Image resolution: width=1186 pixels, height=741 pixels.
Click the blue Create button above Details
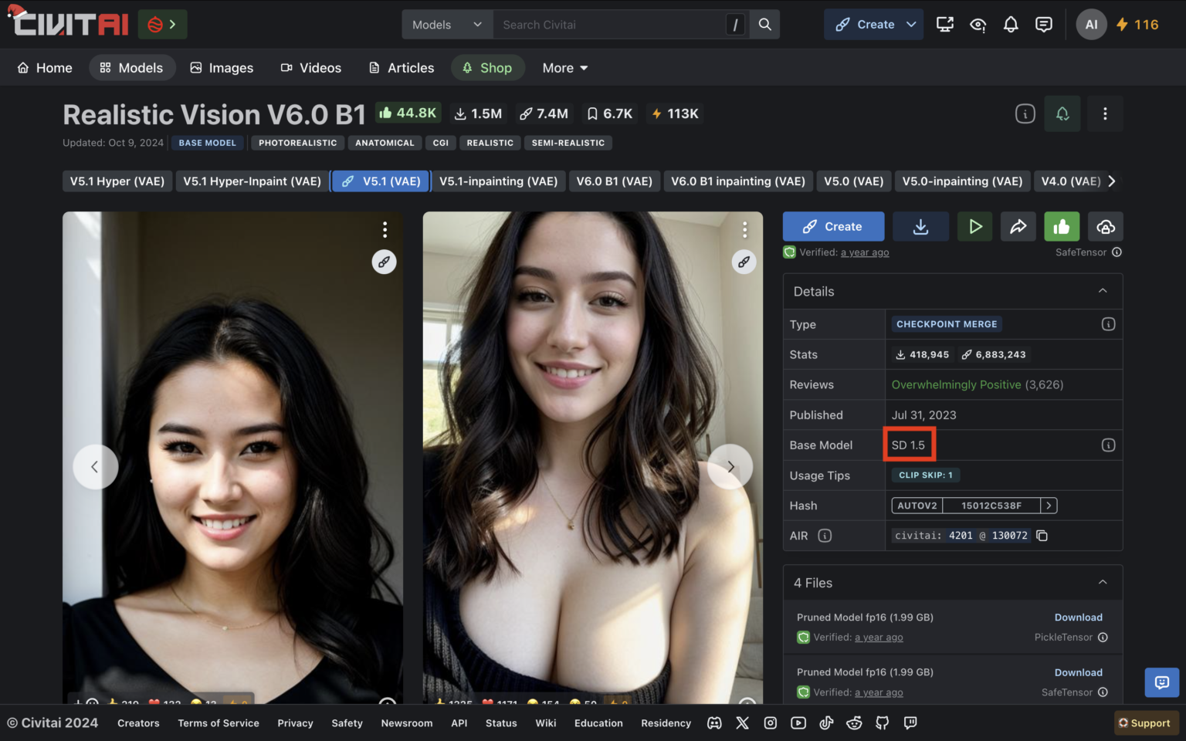pyautogui.click(x=833, y=227)
